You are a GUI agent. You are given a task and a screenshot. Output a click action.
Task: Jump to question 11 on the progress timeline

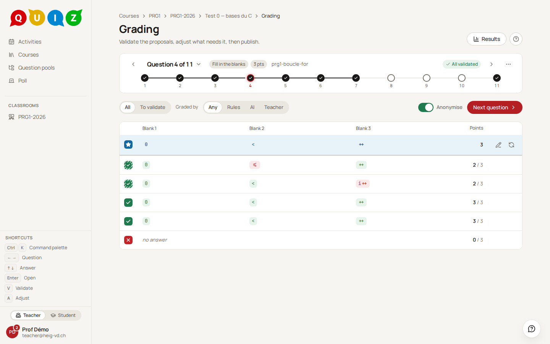pos(497,78)
